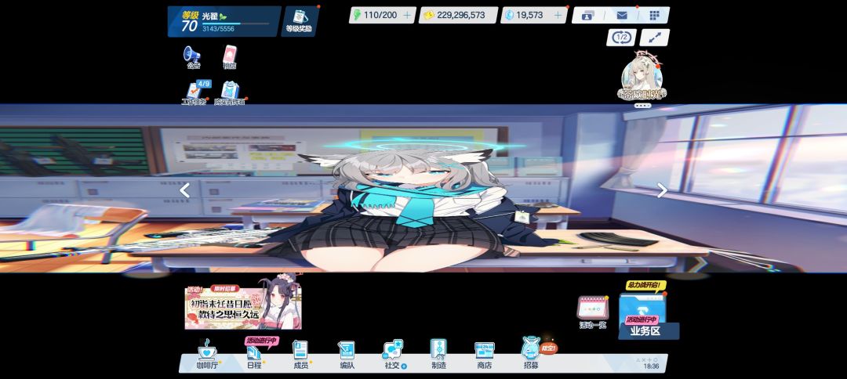Open the 招募 recruitment screen

(532, 356)
